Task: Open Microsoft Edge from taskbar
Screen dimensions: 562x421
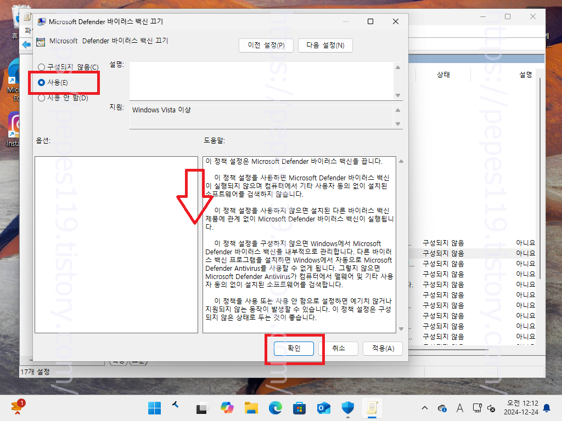Action: click(x=276, y=408)
